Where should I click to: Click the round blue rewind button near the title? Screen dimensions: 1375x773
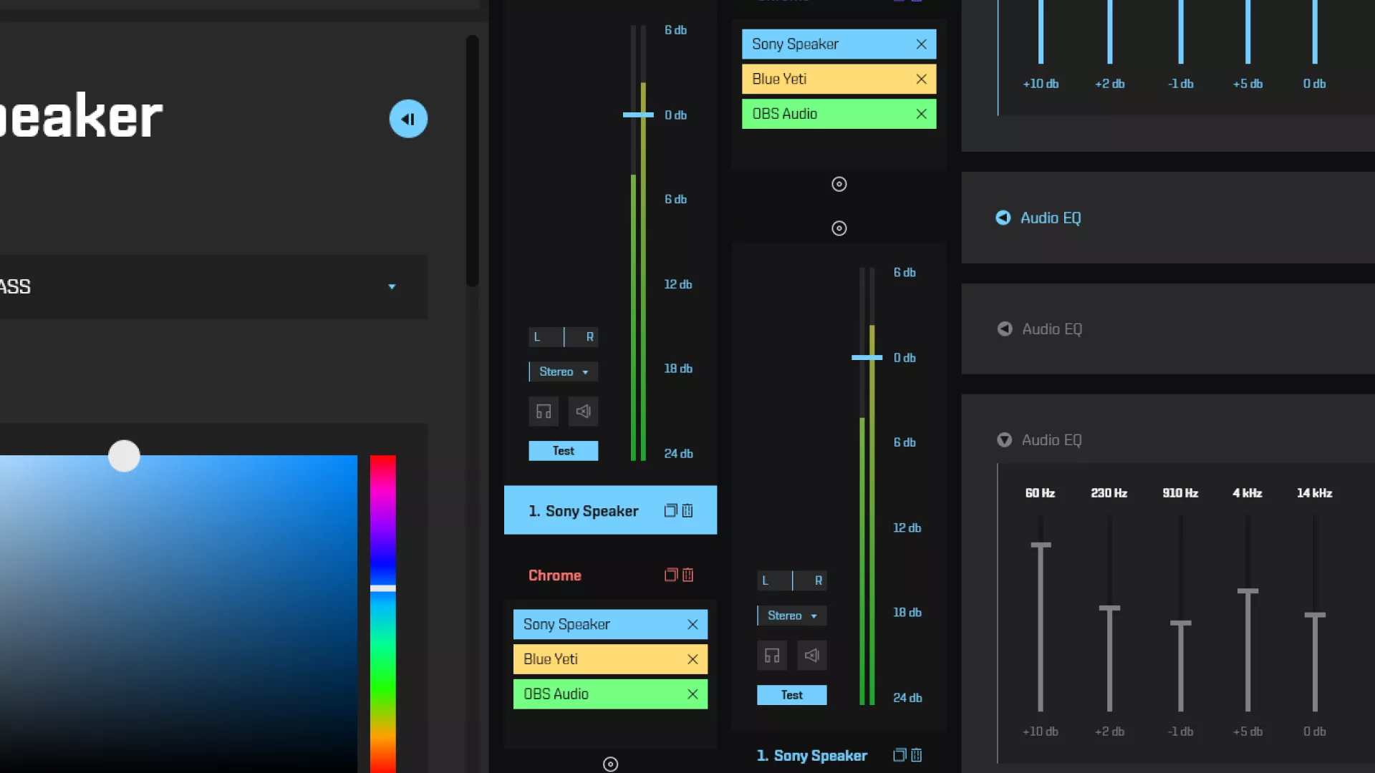(x=408, y=119)
